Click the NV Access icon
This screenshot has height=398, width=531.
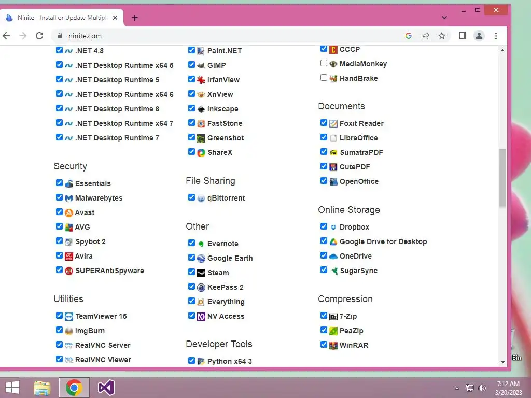201,317
